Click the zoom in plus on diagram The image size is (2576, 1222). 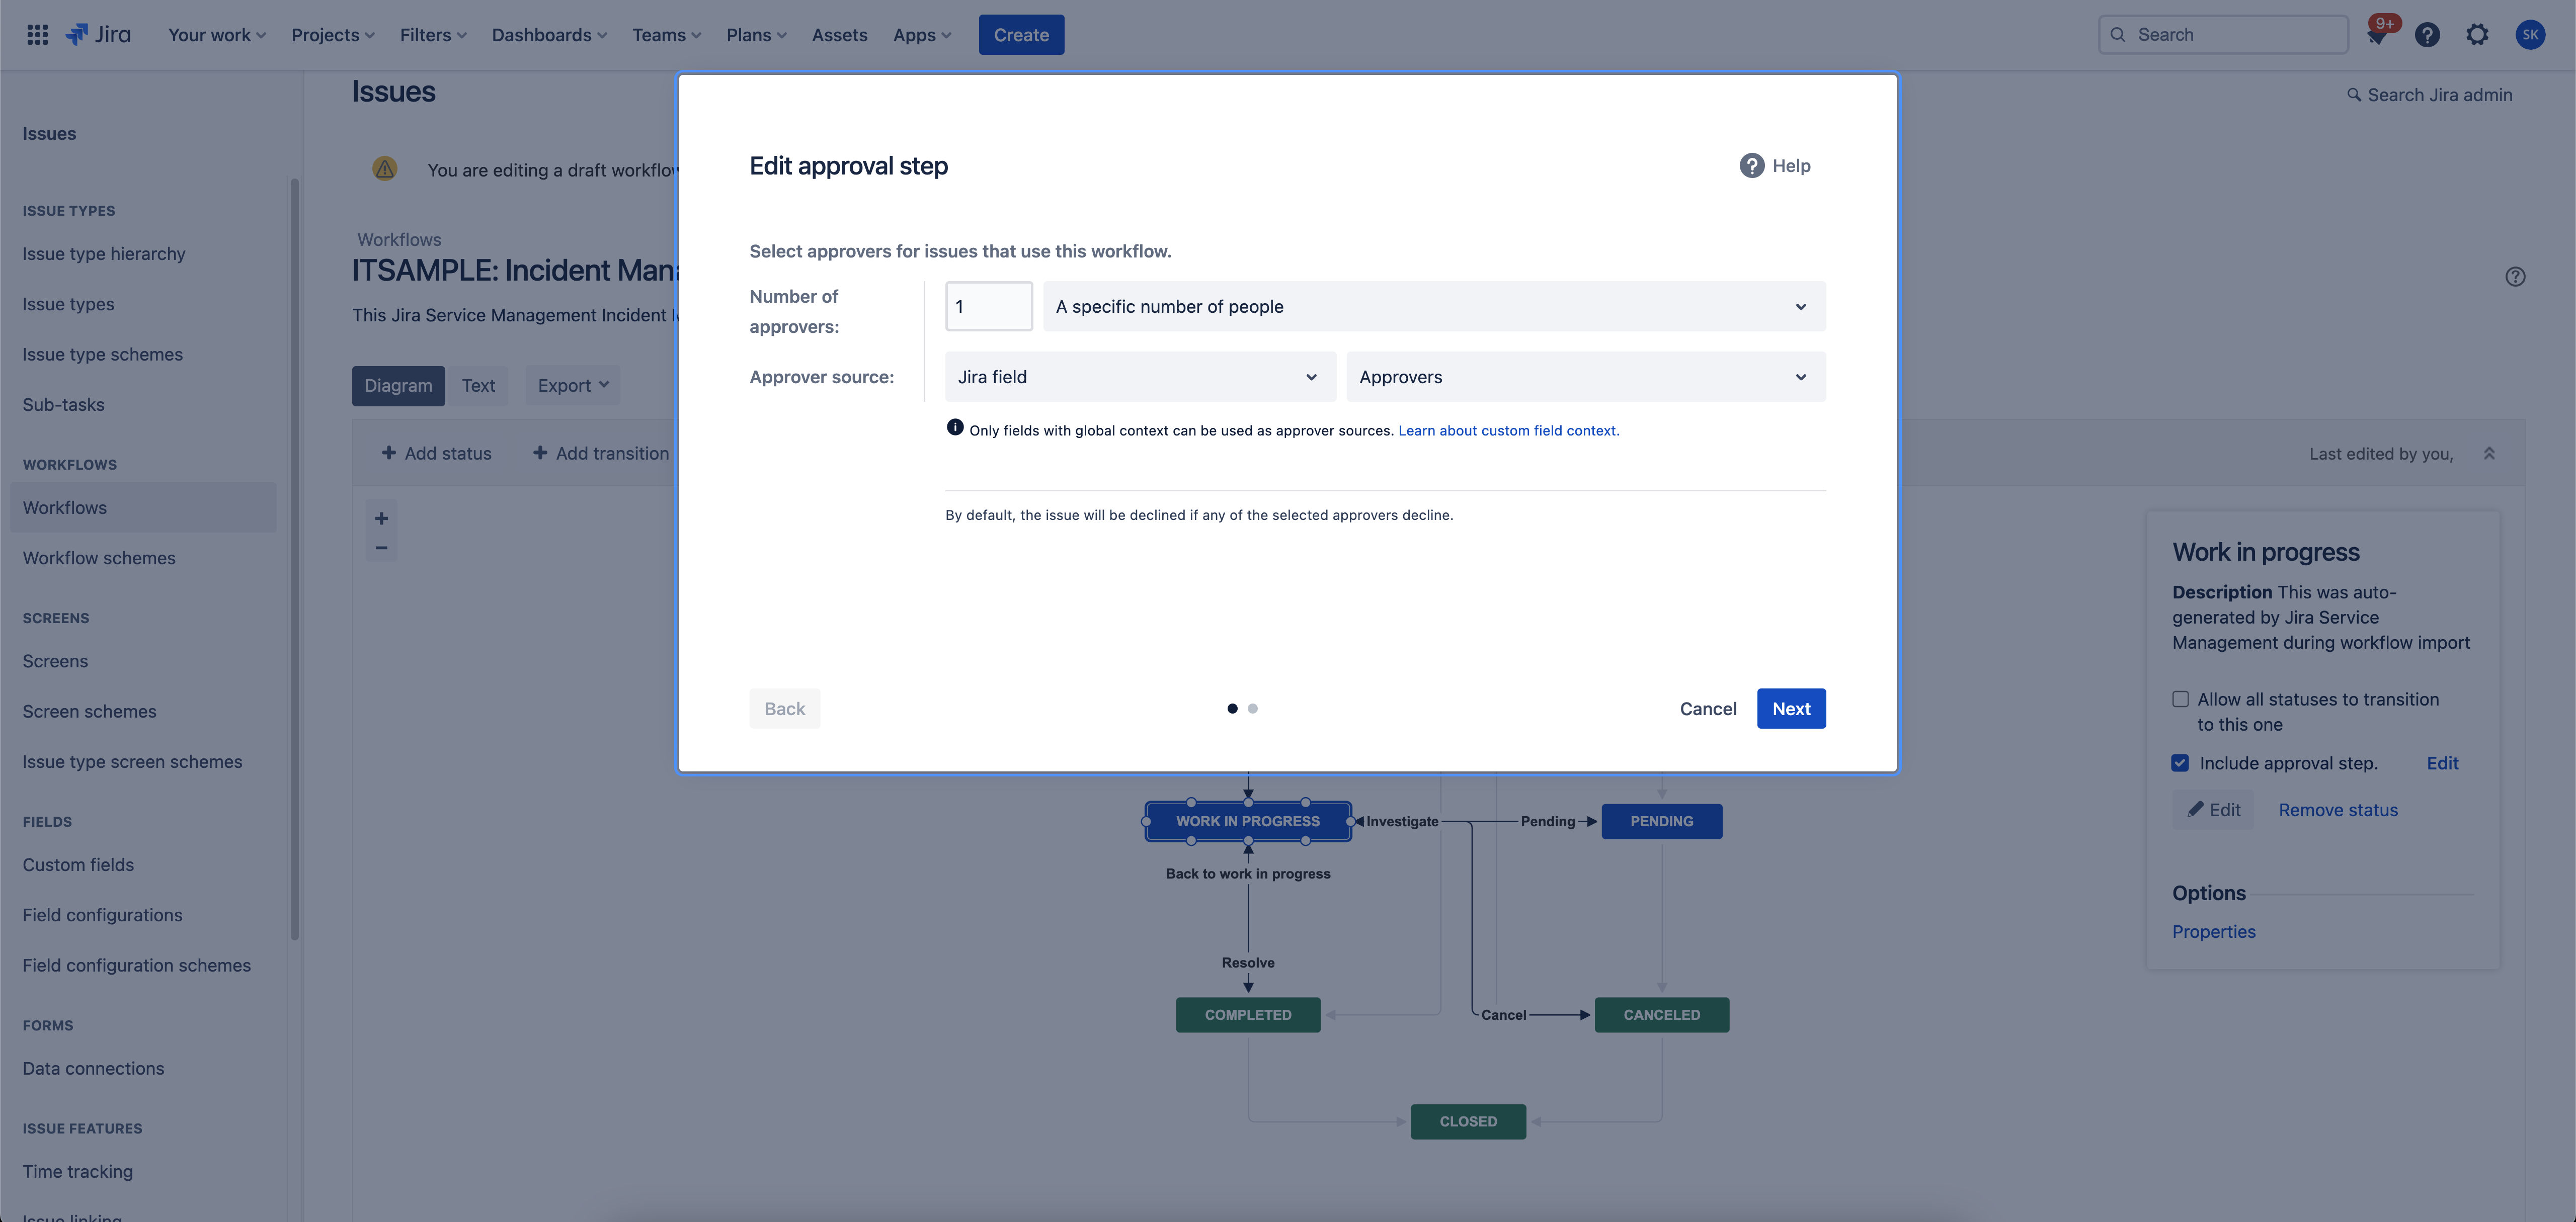pos(381,518)
